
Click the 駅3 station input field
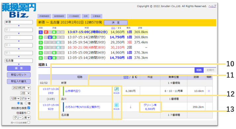pos(19,37)
